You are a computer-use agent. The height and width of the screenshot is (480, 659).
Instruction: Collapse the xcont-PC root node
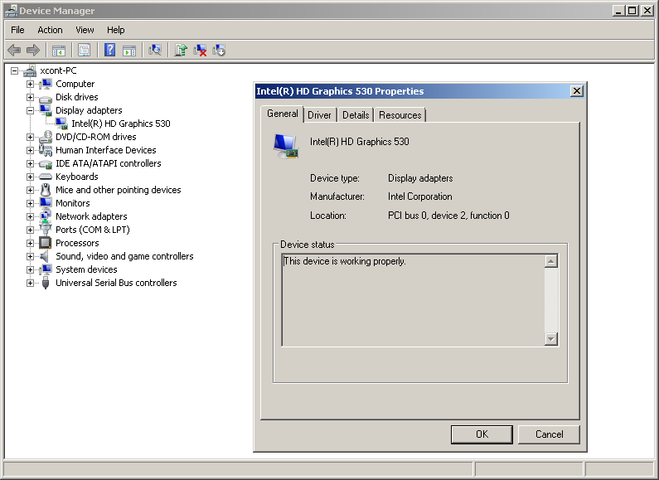pos(15,70)
